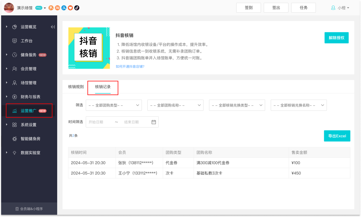Click the 智能健身房 icon in sidebar
The image size is (361, 217).
(x=14, y=139)
